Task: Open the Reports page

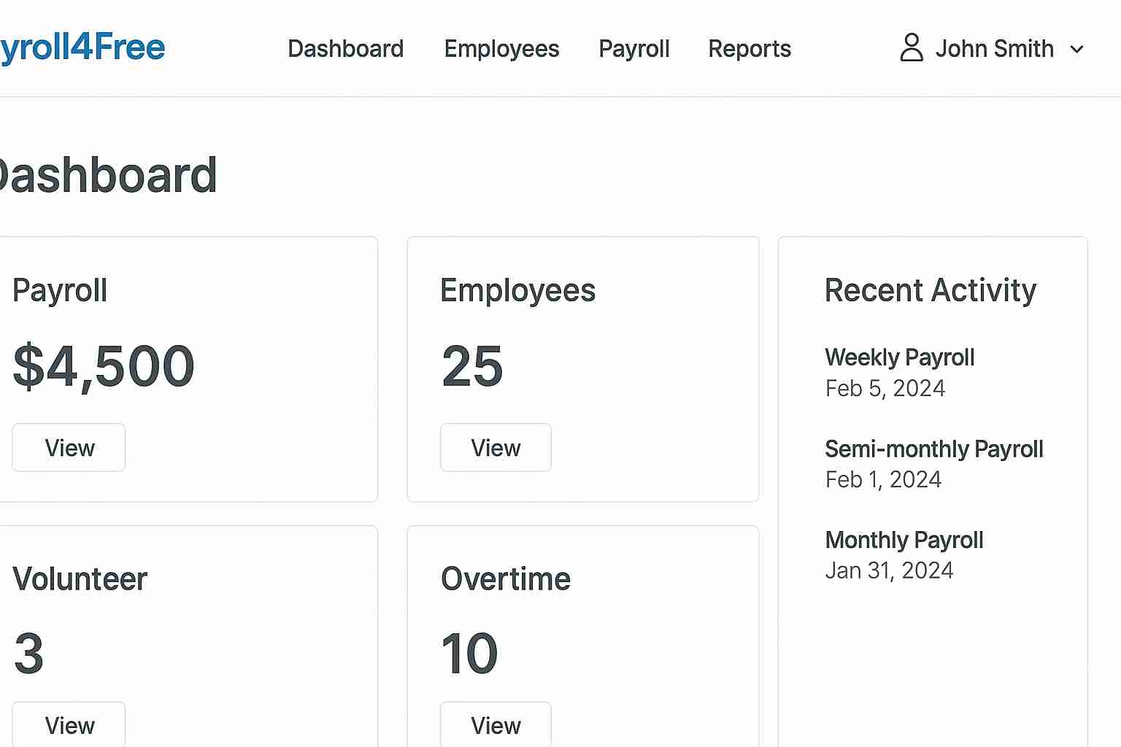Action: point(750,49)
